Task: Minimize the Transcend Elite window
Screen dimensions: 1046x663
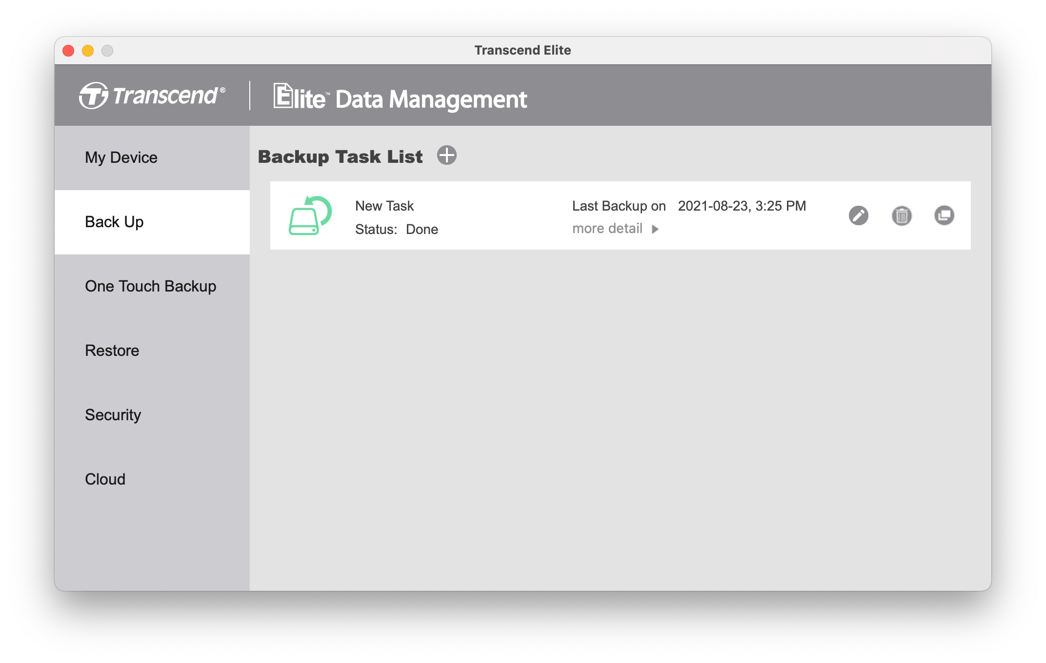Action: (88, 51)
